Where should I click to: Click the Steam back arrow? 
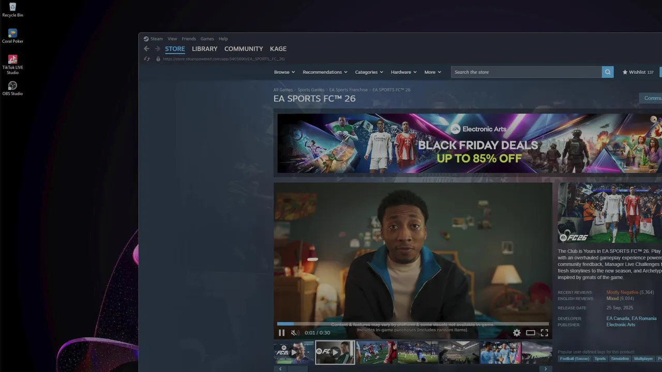146,49
